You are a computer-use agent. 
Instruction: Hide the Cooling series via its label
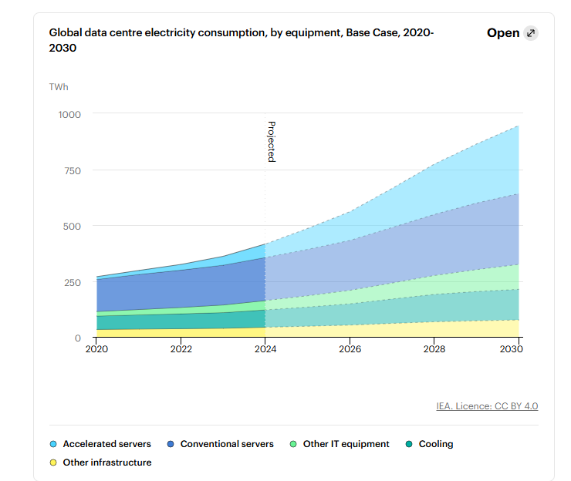436,444
